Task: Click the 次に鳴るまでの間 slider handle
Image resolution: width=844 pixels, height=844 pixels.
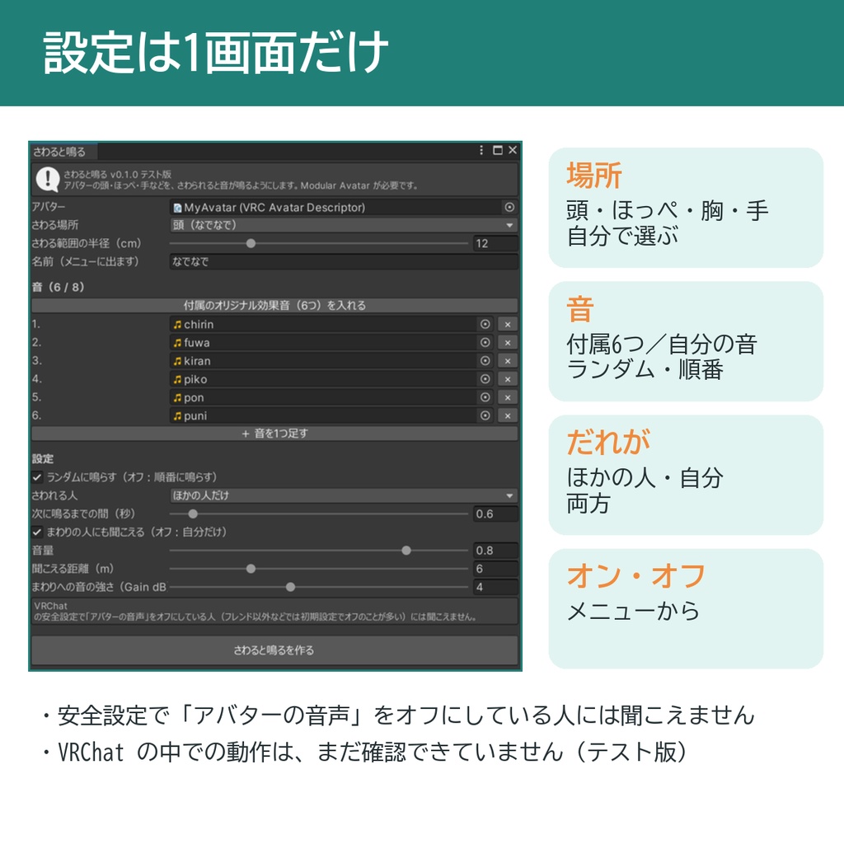Action: point(193,513)
